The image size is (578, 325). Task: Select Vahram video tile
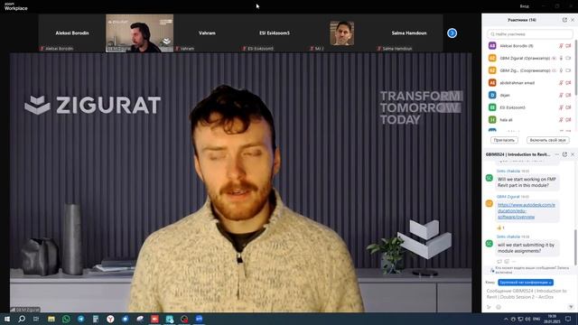(x=207, y=33)
